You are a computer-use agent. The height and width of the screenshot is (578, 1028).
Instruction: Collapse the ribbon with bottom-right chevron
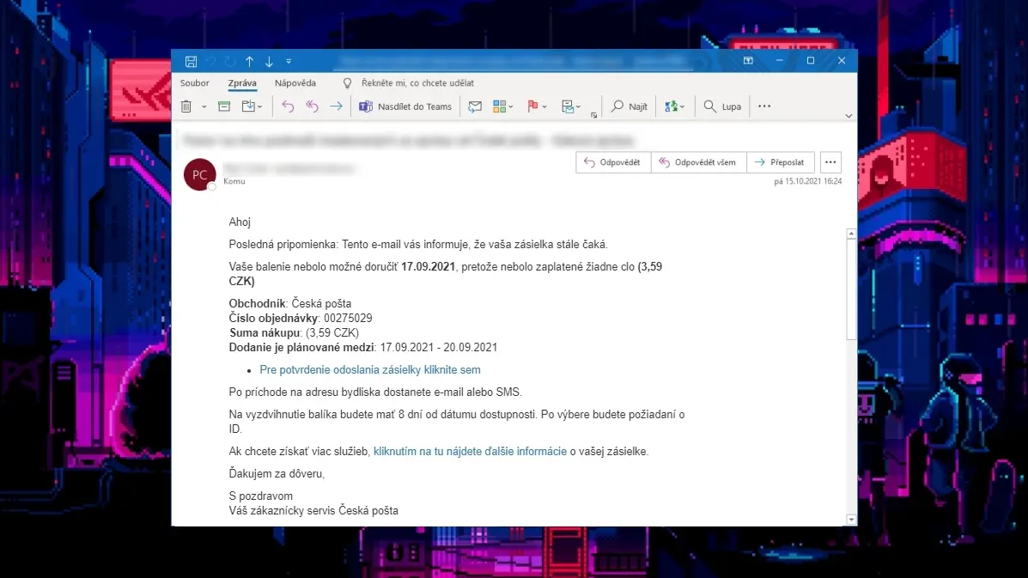tap(849, 116)
